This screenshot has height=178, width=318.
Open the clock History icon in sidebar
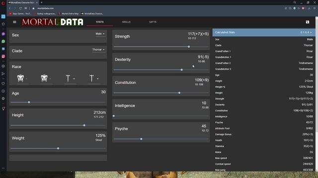tap(3, 91)
